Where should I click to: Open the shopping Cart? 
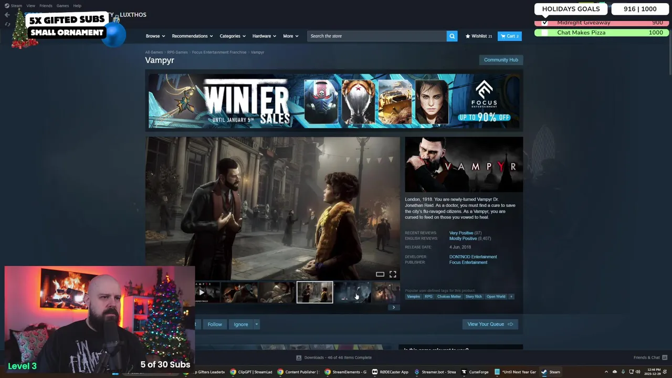tap(509, 36)
